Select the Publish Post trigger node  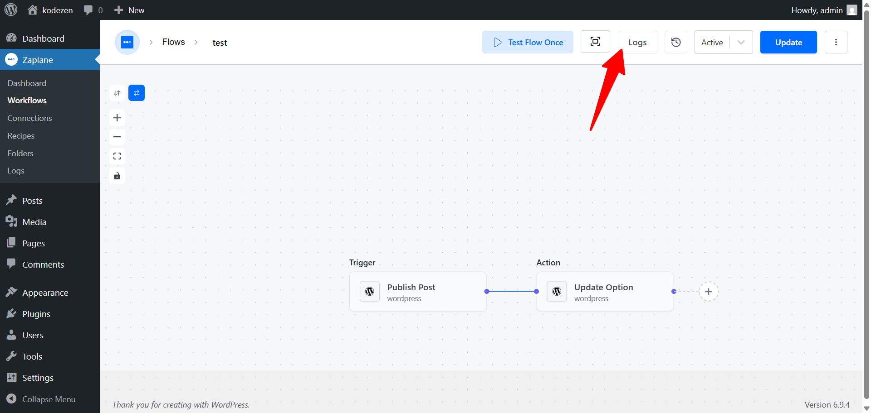418,292
